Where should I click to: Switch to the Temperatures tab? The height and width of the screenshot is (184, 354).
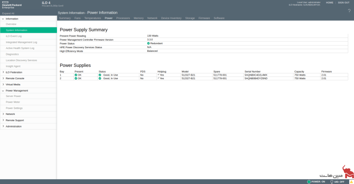coord(92,18)
